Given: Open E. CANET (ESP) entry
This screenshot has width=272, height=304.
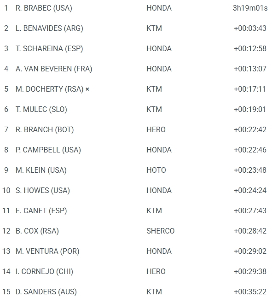Looking at the screenshot, I should pos(41,211).
